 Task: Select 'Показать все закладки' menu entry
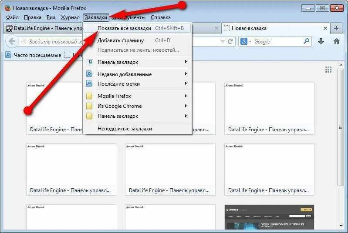point(138,28)
